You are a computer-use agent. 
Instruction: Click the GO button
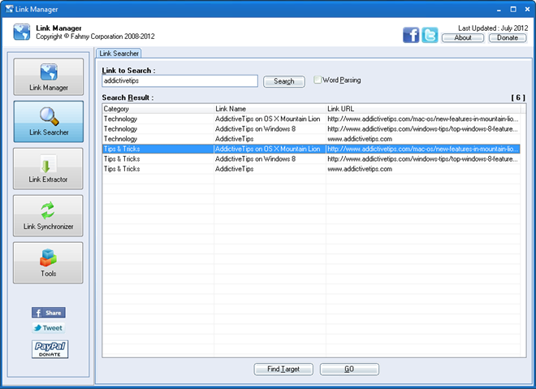(x=349, y=370)
